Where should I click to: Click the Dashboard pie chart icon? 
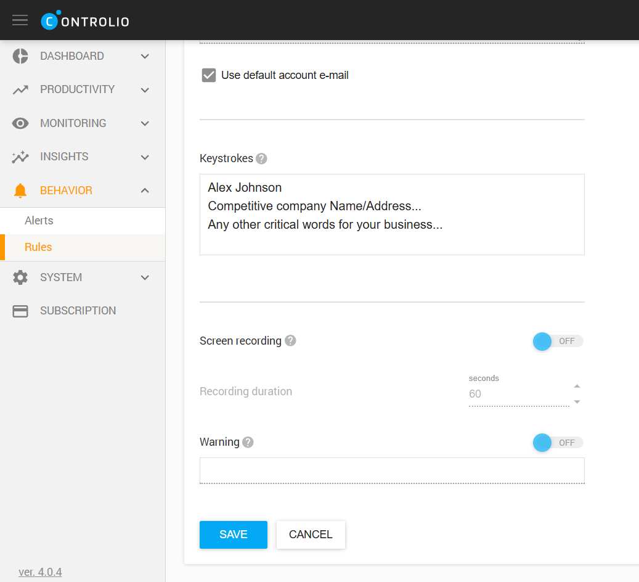[x=20, y=56]
